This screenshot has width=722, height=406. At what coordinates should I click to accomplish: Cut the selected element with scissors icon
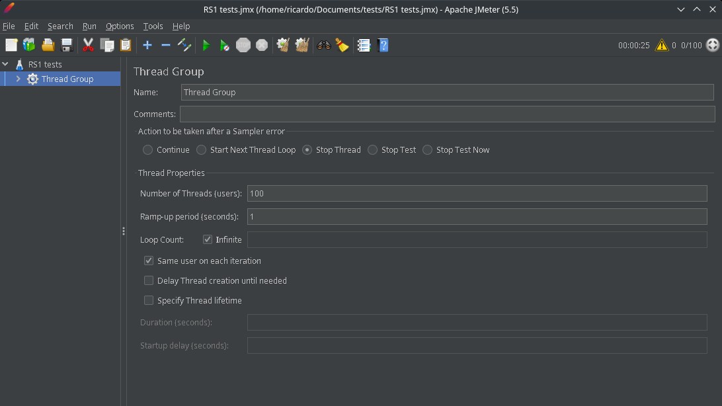point(88,45)
